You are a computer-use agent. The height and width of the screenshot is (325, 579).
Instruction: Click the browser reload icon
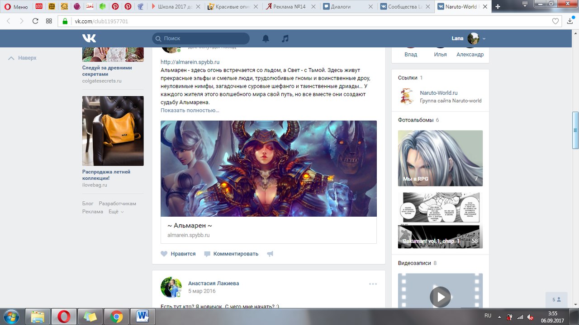point(35,21)
